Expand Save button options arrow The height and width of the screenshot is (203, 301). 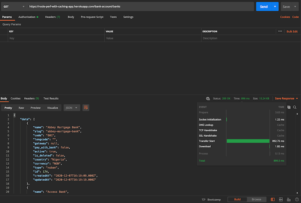click(295, 7)
